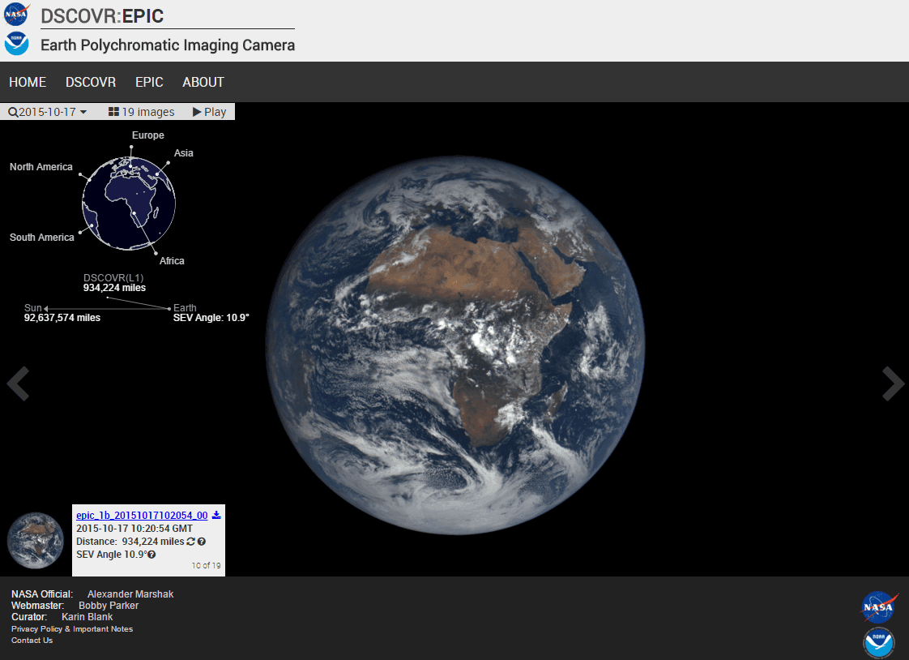Switch to the DSCOVR section
Image resolution: width=909 pixels, height=660 pixels.
click(x=90, y=82)
